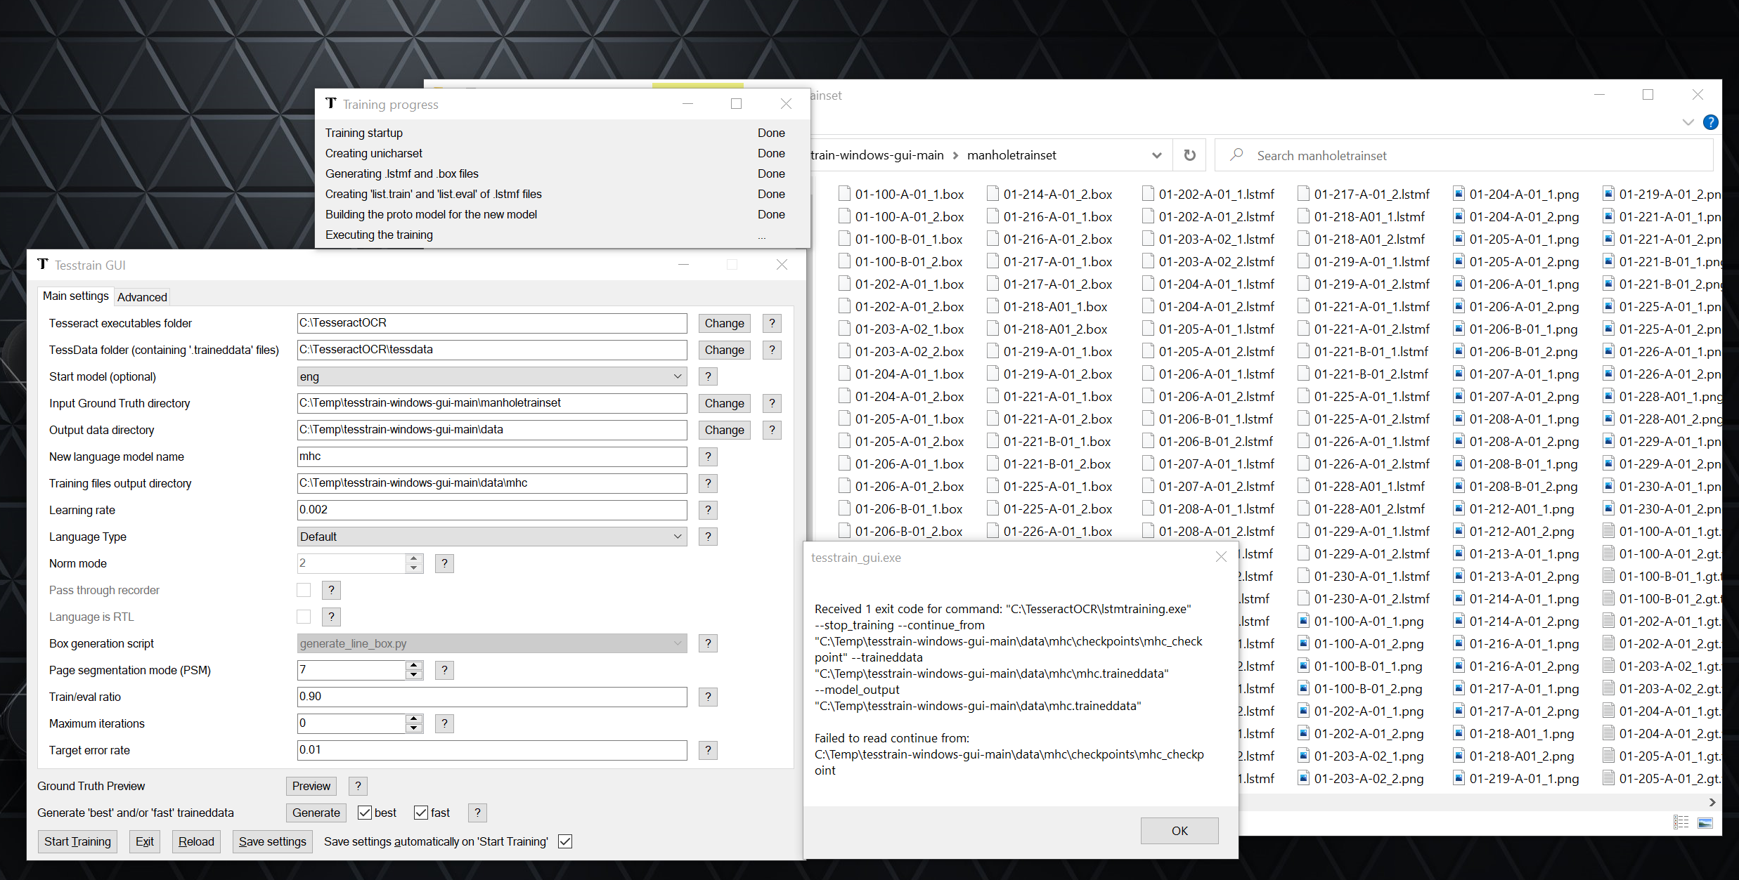Open Box generation script dropdown
The image size is (1739, 880).
tap(492, 643)
